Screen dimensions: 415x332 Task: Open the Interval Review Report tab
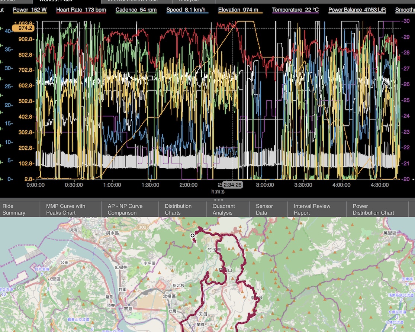[x=312, y=209]
